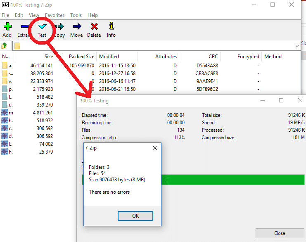
Task: Click the address bar path field
Action: tap(157, 46)
